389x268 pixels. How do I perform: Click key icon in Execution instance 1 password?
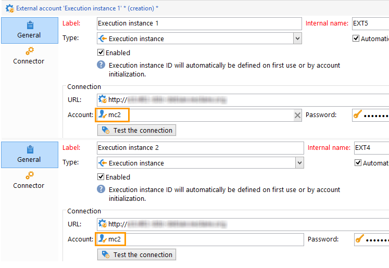tap(357, 115)
